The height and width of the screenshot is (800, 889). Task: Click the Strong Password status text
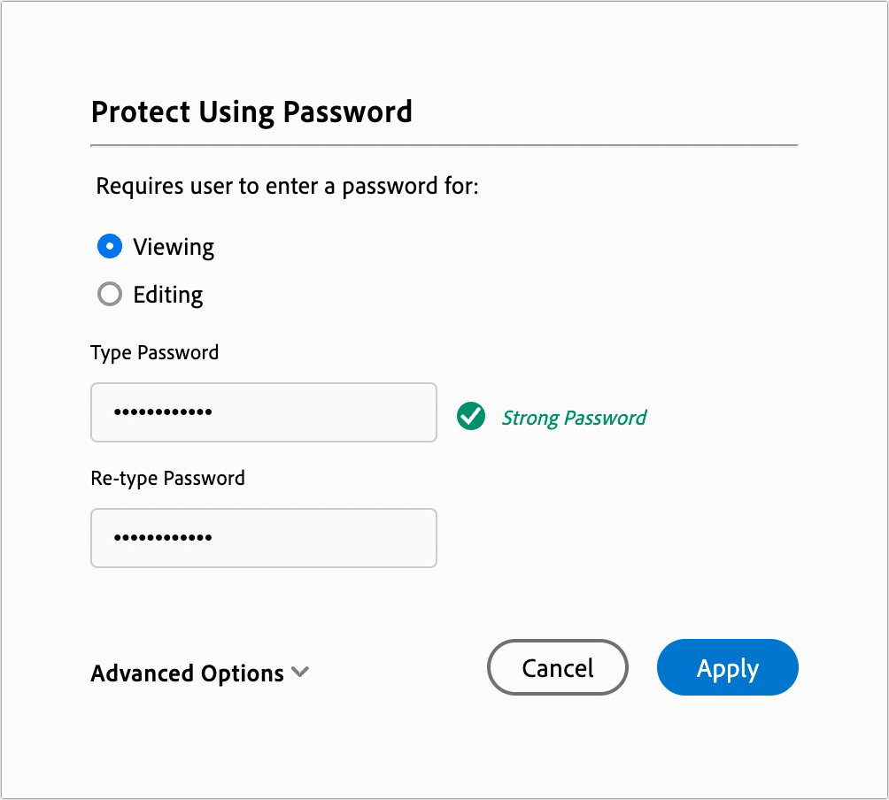coord(574,418)
